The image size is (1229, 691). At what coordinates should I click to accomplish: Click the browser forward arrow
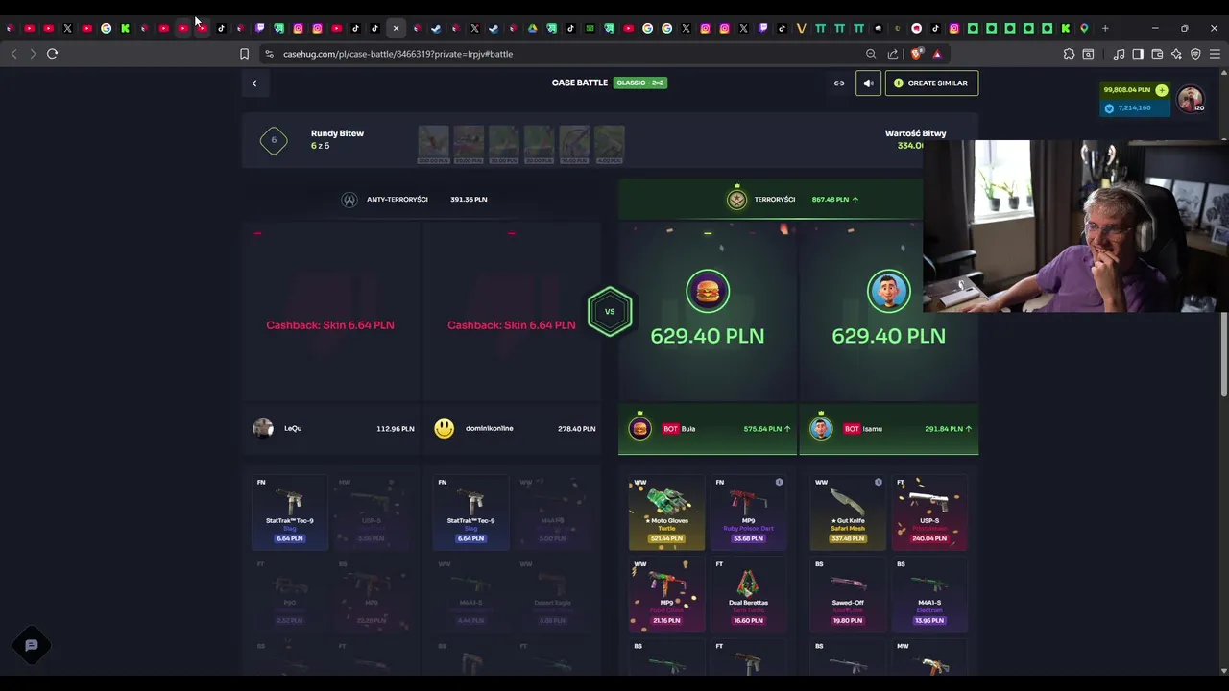33,54
